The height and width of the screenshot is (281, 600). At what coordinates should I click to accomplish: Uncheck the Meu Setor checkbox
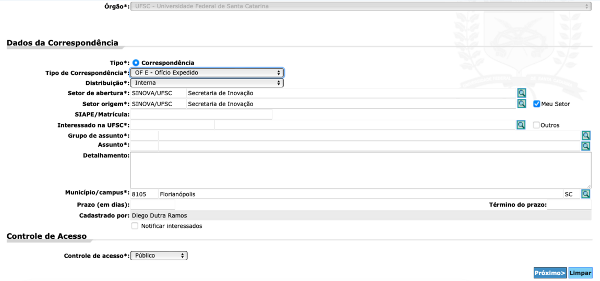pyautogui.click(x=536, y=104)
